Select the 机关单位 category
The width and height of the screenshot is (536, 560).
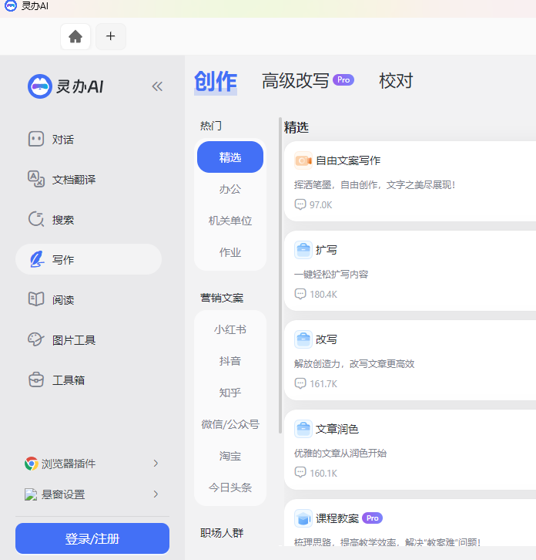pyautogui.click(x=230, y=221)
